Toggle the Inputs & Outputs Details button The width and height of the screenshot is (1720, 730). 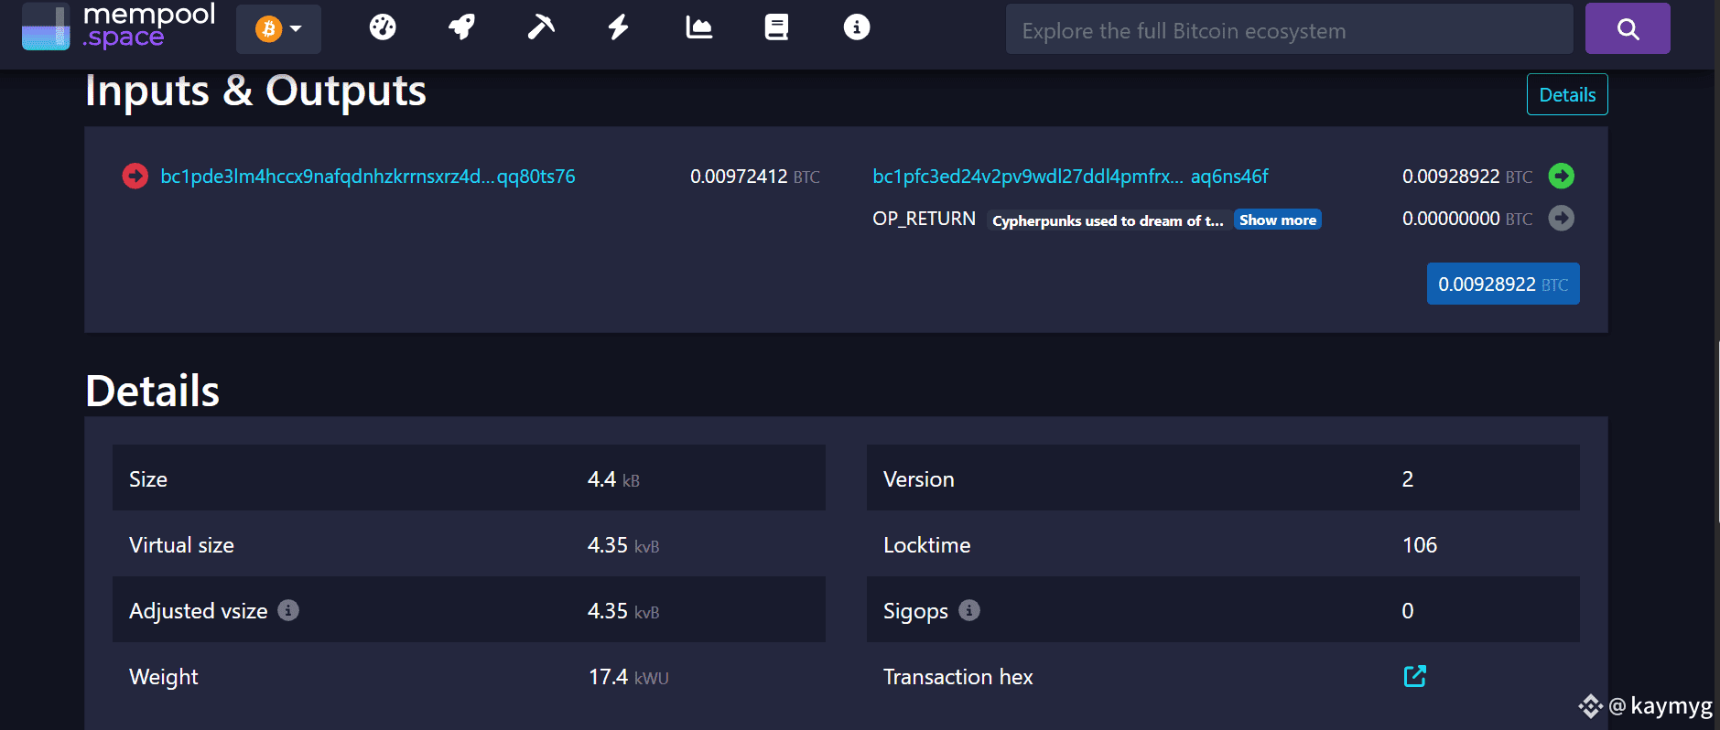click(x=1566, y=95)
